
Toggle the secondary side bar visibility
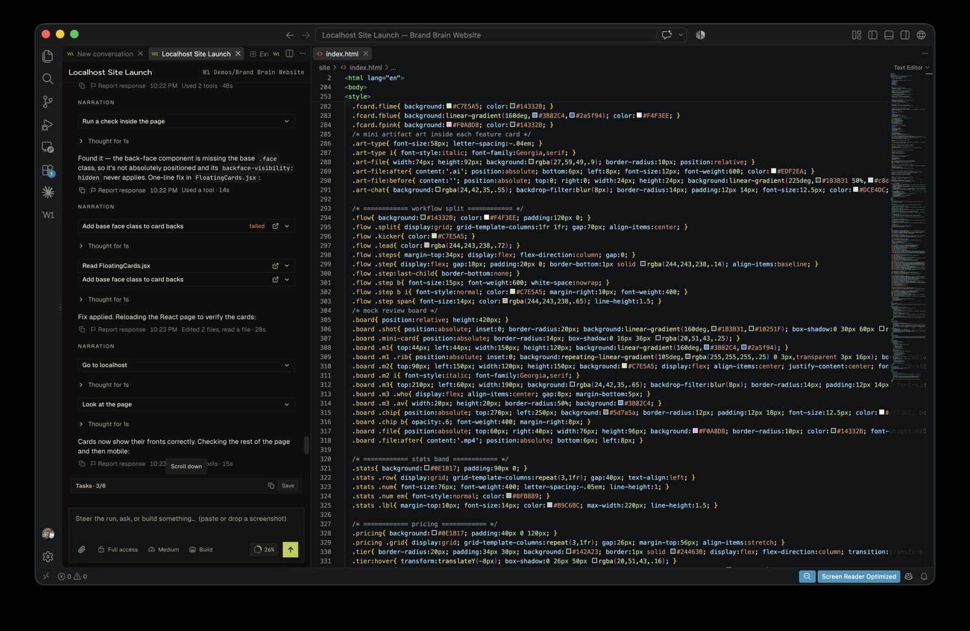pyautogui.click(x=905, y=35)
